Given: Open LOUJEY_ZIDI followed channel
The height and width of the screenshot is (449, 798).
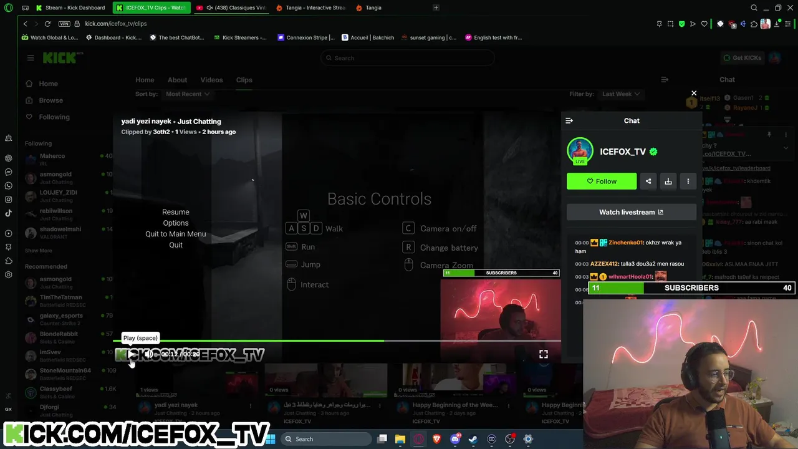Looking at the screenshot, I should tap(69, 196).
